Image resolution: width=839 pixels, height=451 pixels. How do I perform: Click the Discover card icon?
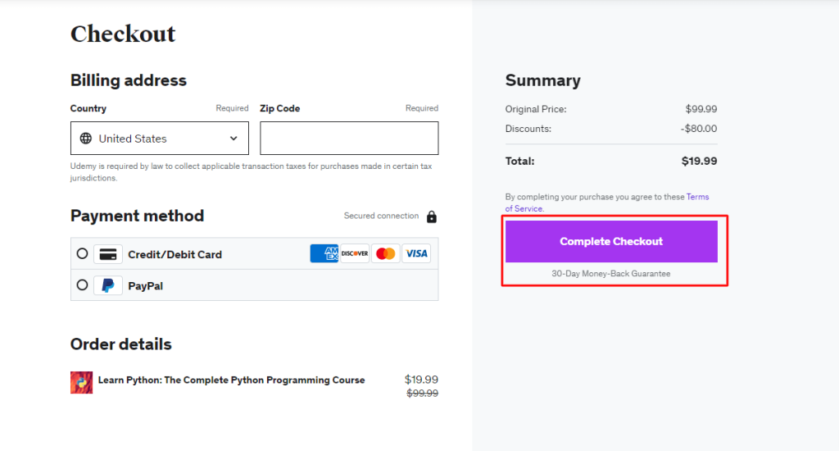355,253
